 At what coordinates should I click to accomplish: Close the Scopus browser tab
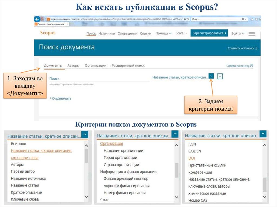tap(68, 24)
